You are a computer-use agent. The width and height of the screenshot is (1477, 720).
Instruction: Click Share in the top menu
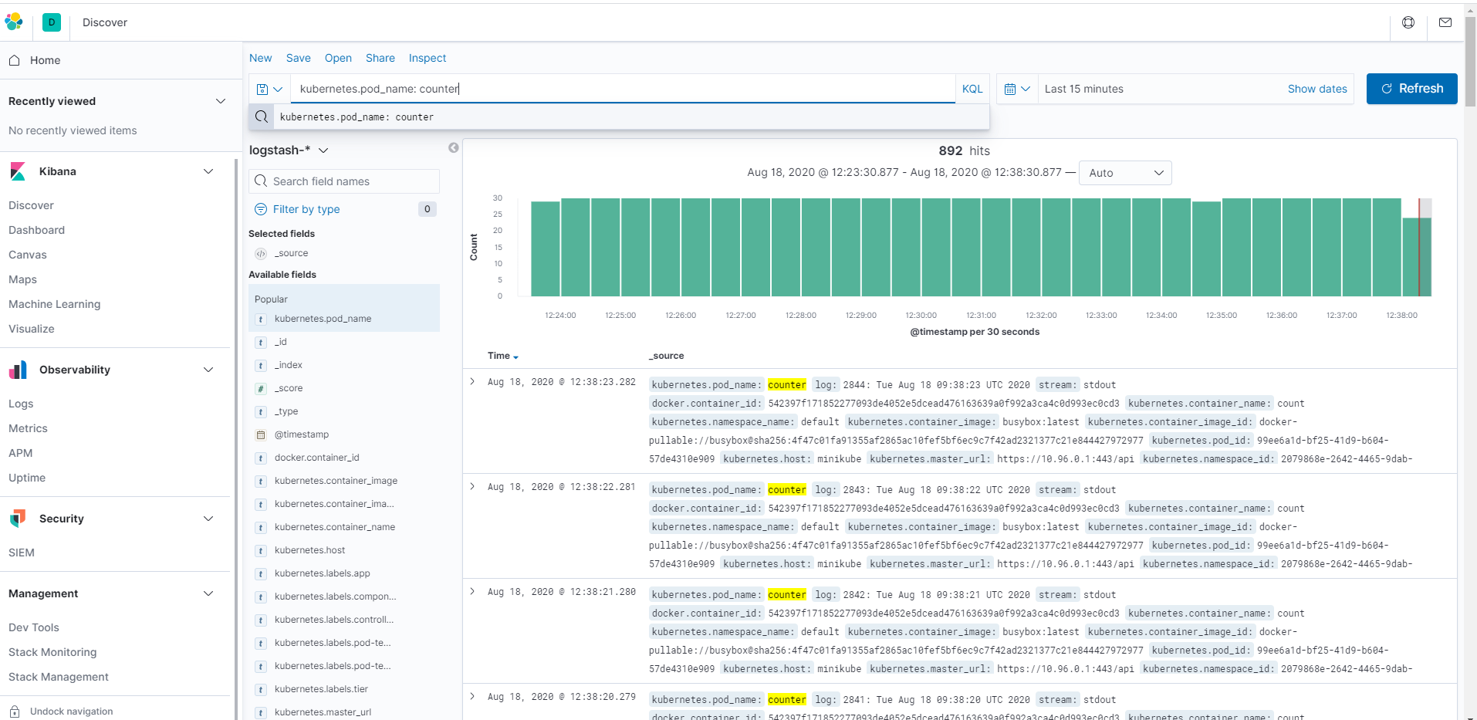[380, 58]
